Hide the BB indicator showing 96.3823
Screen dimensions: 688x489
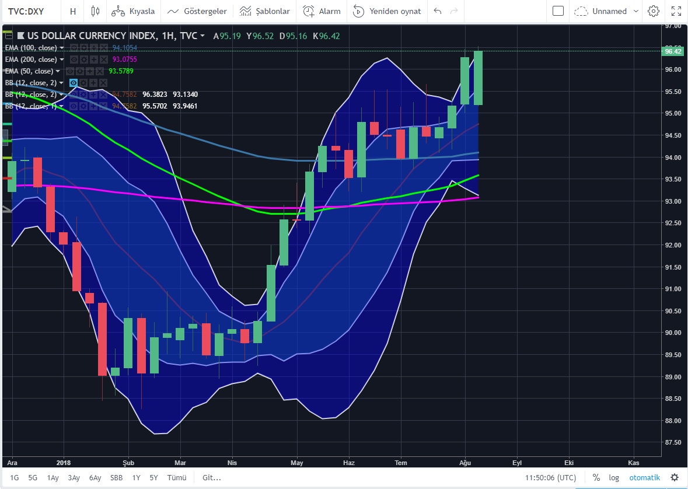[x=74, y=95]
